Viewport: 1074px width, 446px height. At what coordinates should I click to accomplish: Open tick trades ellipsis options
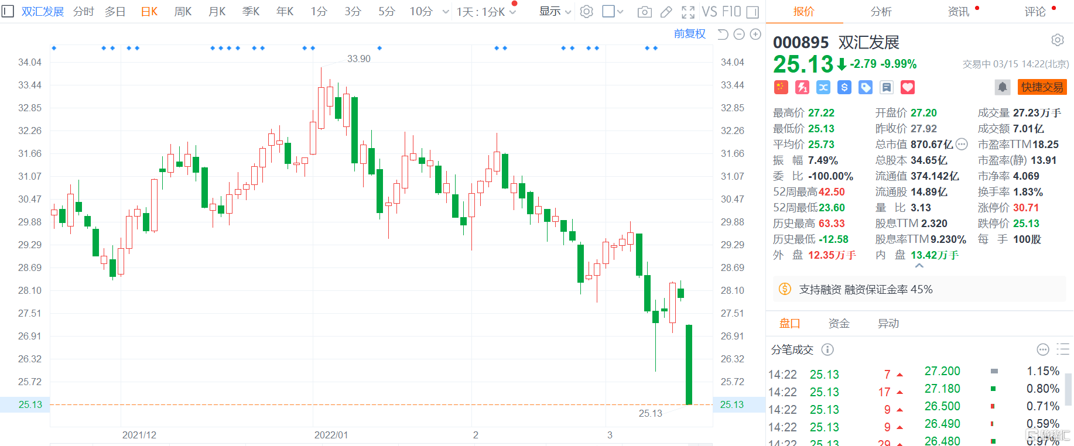tap(1042, 349)
